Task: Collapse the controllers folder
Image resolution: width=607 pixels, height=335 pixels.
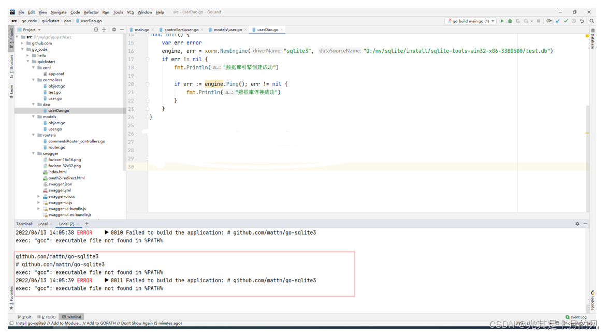Action: [33, 80]
